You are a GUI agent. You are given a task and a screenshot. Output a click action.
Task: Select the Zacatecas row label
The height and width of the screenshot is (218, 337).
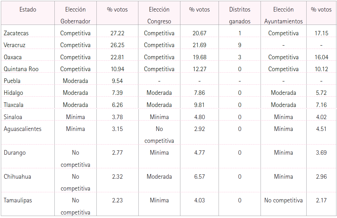(16, 33)
